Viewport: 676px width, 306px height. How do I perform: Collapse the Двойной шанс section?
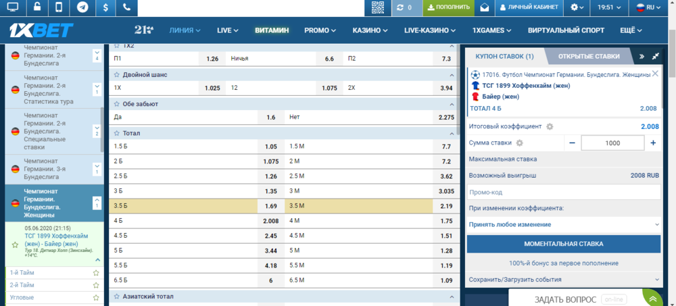[452, 75]
